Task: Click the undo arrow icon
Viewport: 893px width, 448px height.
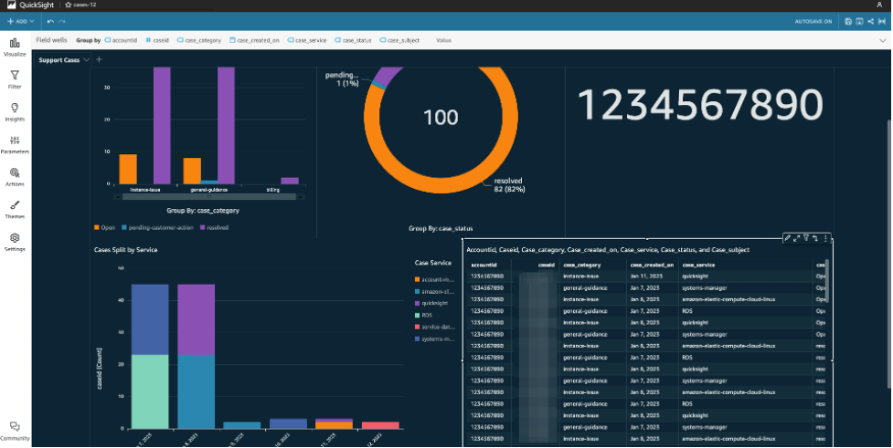Action: 50,21
